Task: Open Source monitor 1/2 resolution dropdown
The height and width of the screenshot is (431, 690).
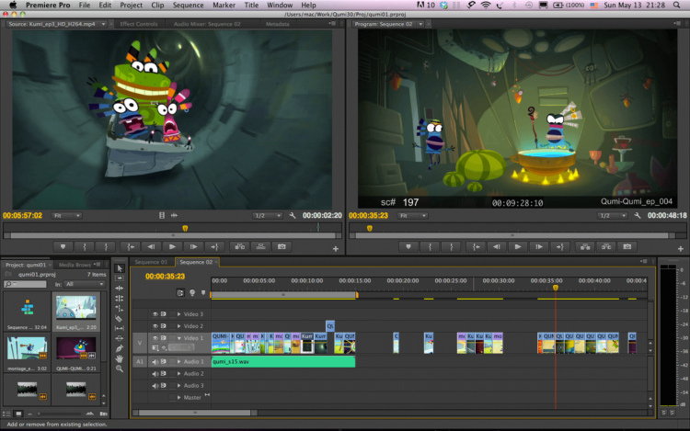Action: click(x=267, y=216)
